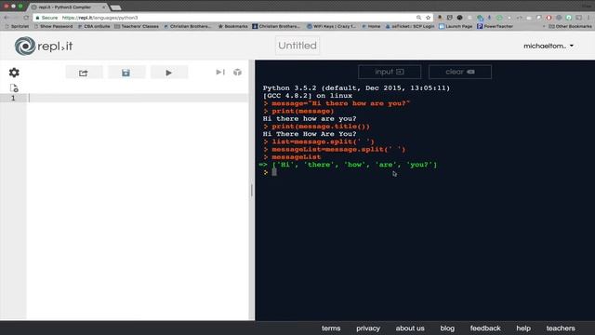Click the black circle extension icon
This screenshot has width=595, height=335.
[x=459, y=18]
